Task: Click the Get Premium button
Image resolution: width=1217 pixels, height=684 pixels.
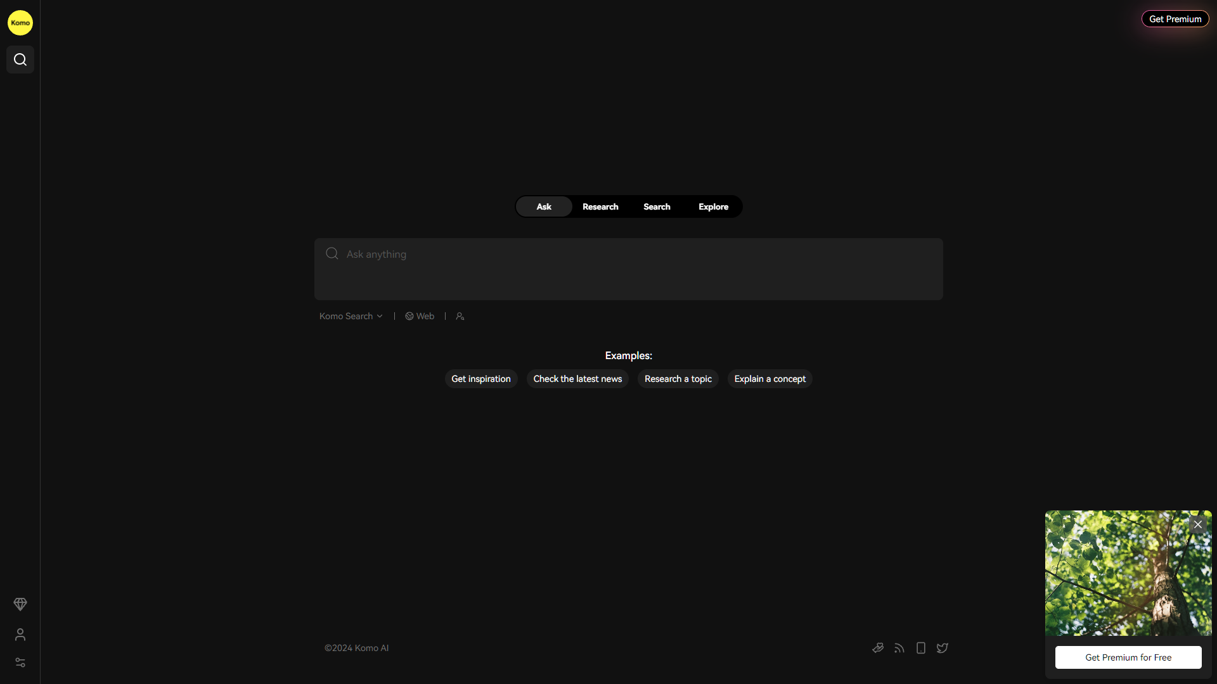Action: pos(1175,19)
